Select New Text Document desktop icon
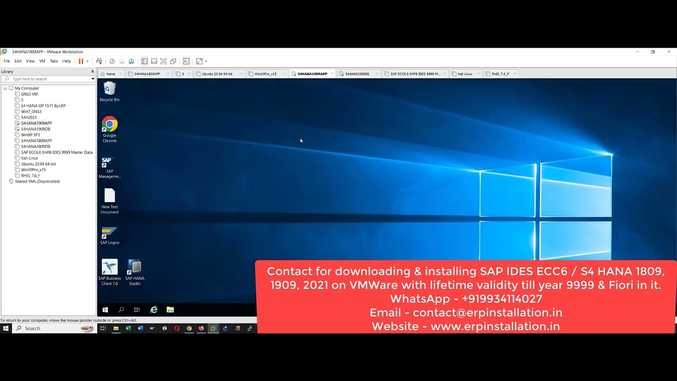The width and height of the screenshot is (677, 381). tap(109, 201)
